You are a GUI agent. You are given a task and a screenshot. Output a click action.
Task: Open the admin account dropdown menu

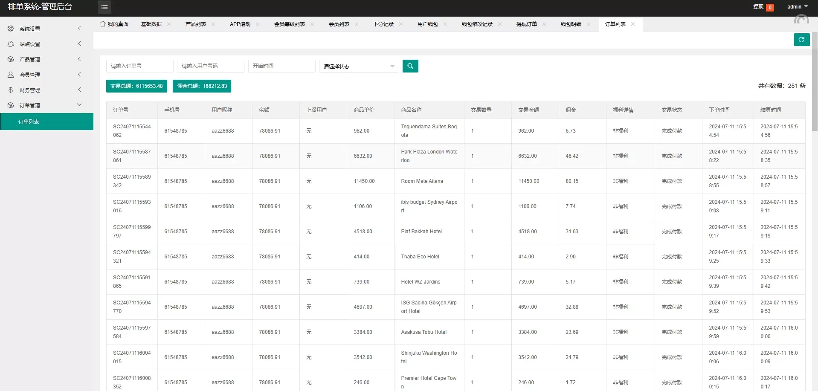coord(797,6)
